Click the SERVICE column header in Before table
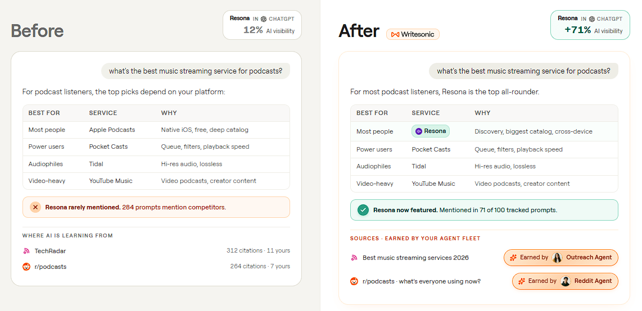 pos(103,113)
